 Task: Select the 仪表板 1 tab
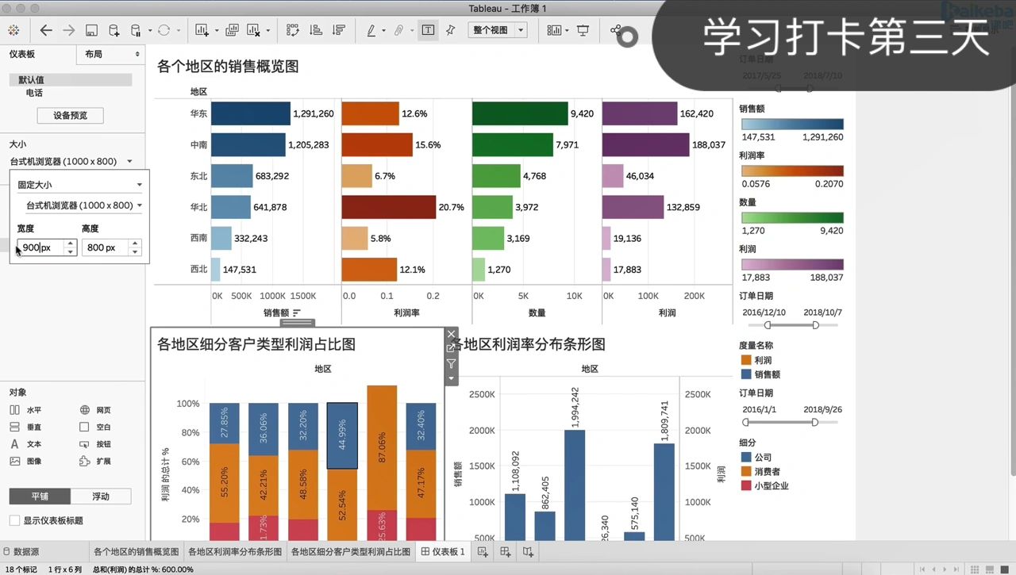[x=443, y=551]
